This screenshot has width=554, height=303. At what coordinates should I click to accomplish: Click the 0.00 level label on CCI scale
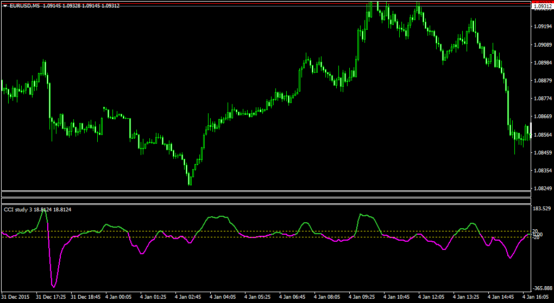click(x=538, y=235)
